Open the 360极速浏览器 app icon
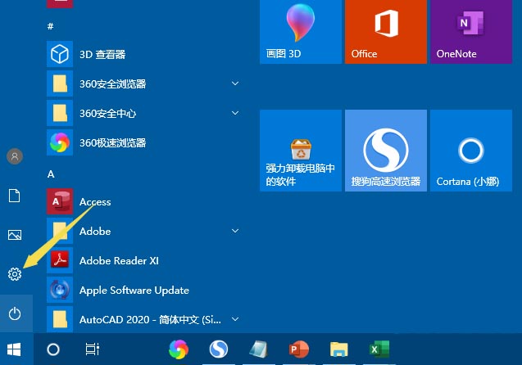The width and height of the screenshot is (522, 365). click(x=60, y=142)
